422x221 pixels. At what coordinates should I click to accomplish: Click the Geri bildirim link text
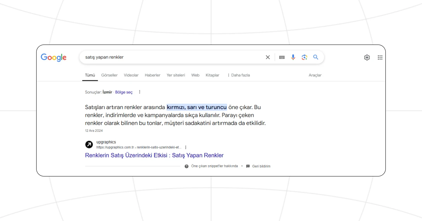tap(261, 166)
